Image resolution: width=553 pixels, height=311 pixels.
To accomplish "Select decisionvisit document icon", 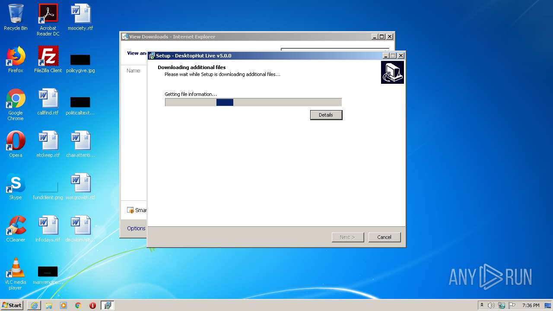I will pos(80,229).
